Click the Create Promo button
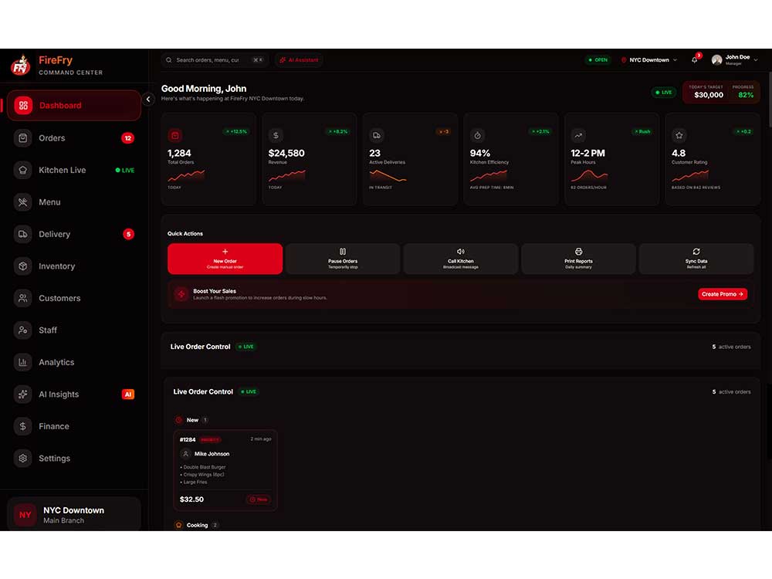The height and width of the screenshot is (579, 772). [x=723, y=294]
